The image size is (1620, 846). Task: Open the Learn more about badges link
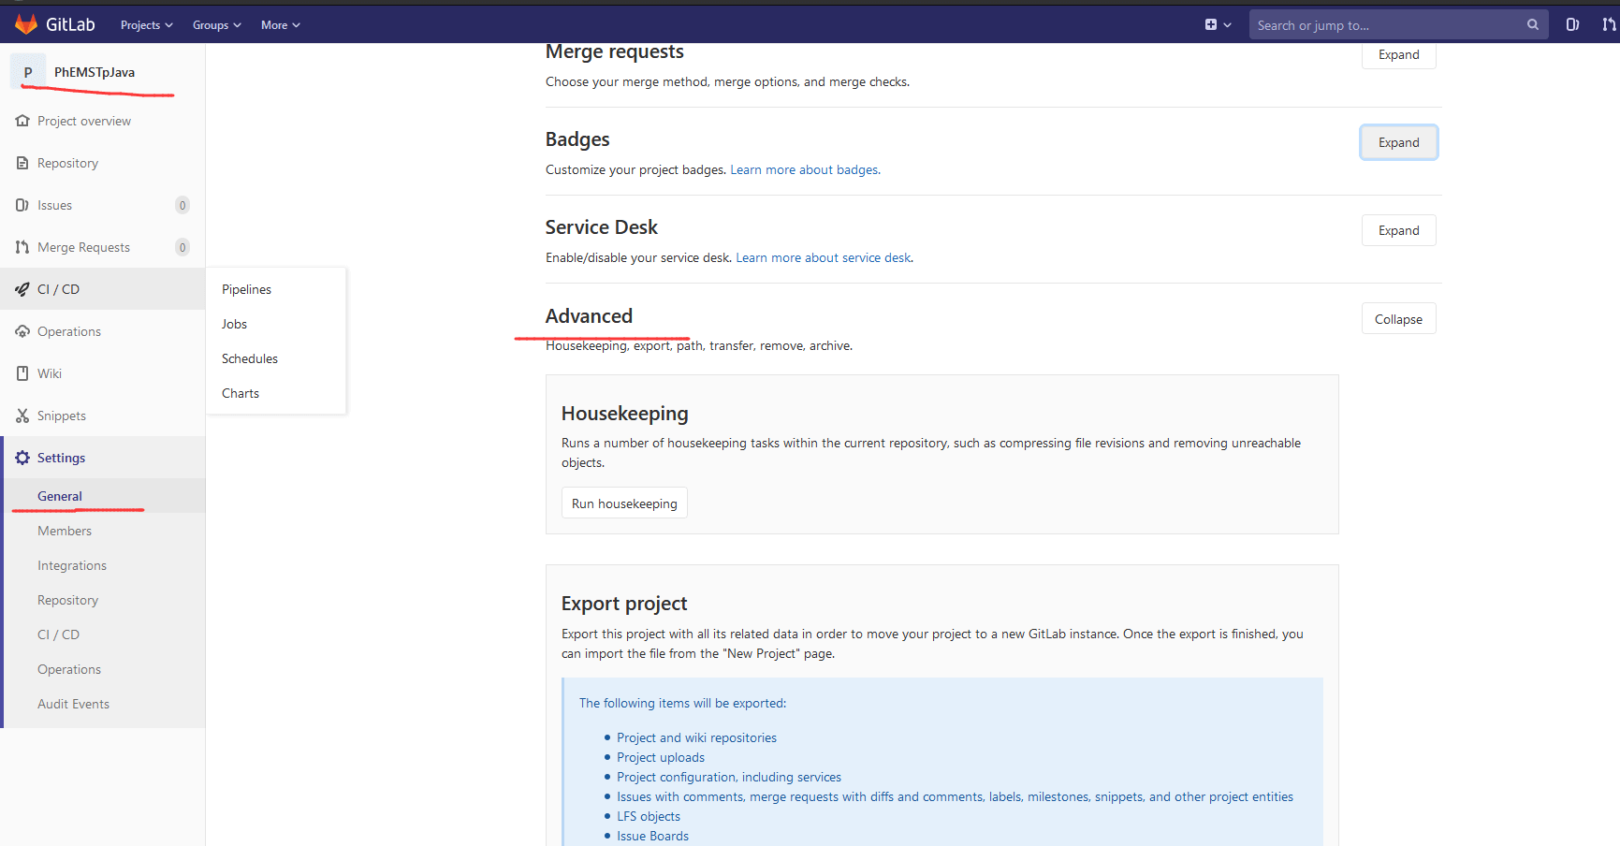(x=804, y=169)
